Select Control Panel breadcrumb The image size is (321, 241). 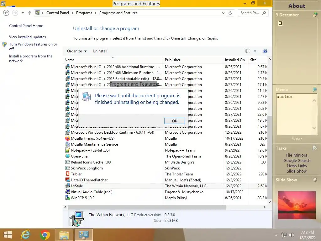[58, 13]
